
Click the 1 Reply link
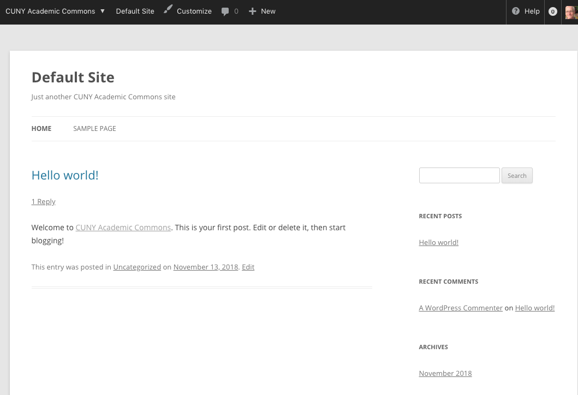[43, 201]
